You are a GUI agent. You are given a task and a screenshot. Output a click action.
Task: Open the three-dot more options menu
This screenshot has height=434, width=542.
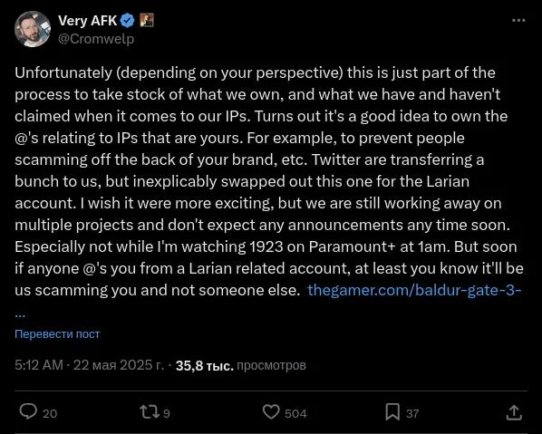(518, 21)
